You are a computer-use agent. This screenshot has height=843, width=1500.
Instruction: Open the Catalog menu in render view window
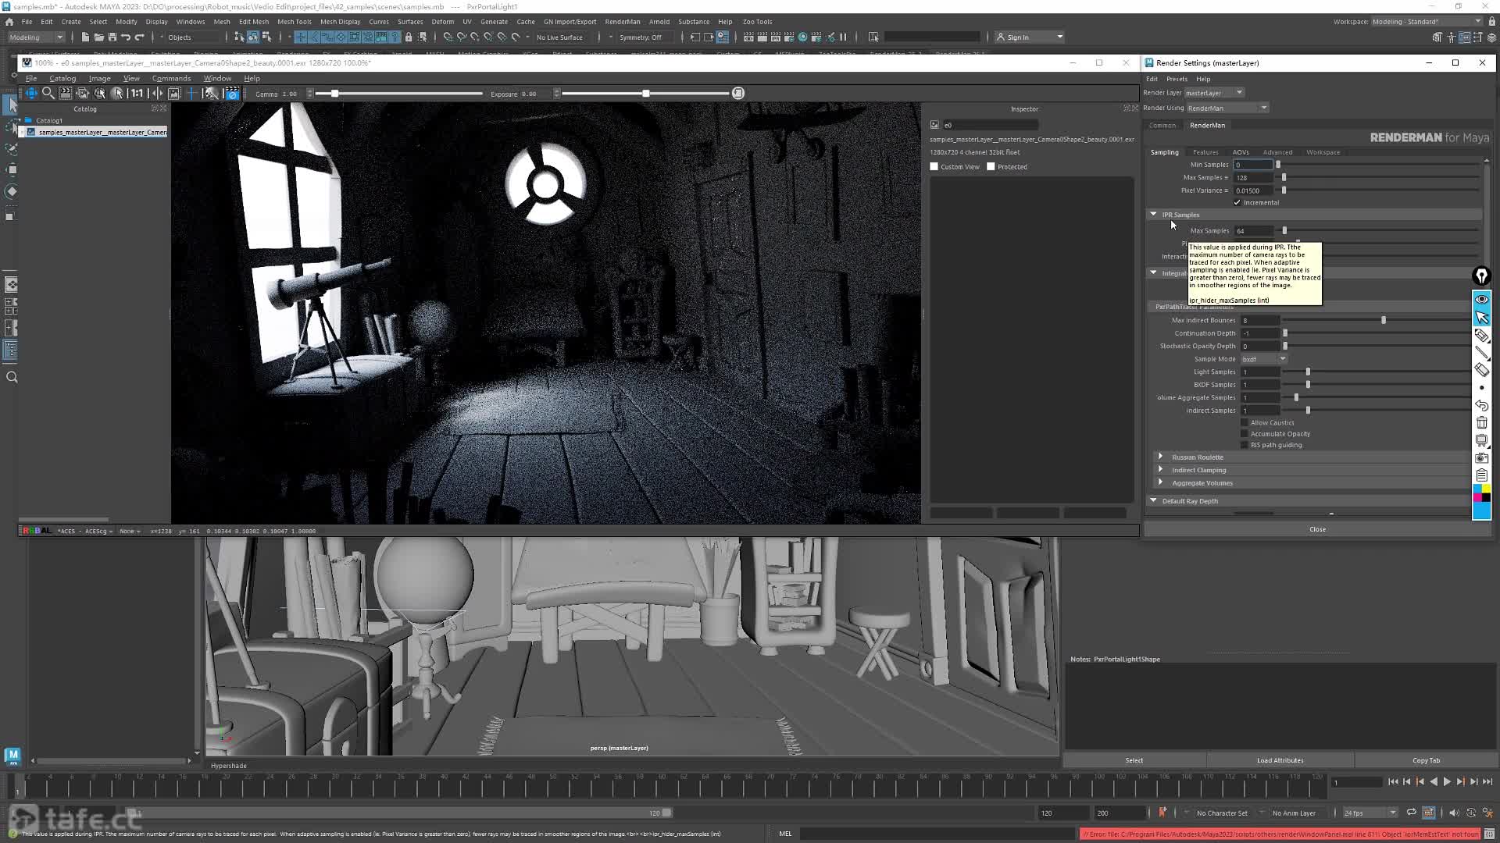(62, 78)
